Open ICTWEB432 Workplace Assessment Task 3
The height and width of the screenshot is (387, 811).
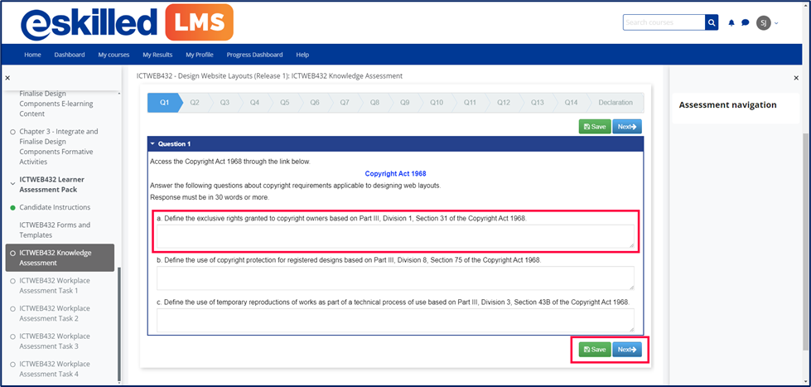click(55, 341)
